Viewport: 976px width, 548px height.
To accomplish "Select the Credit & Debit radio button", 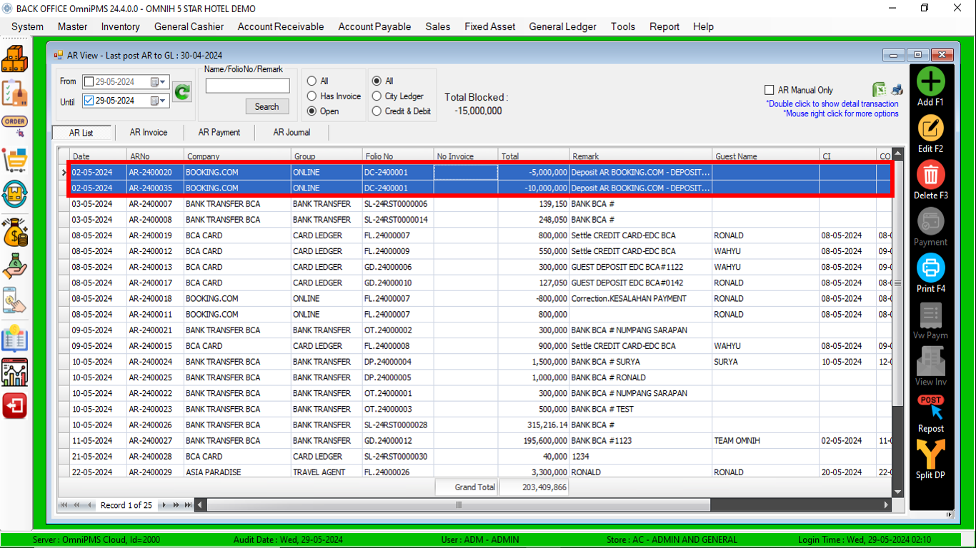I will [x=377, y=111].
